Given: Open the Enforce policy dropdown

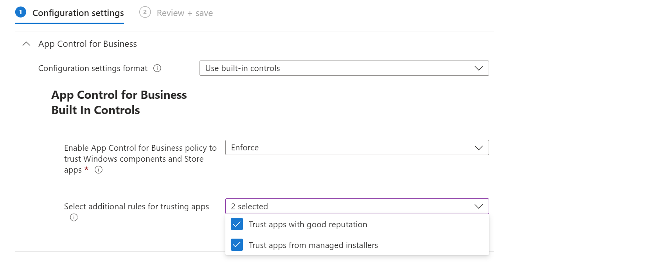Looking at the screenshot, I should tap(356, 148).
